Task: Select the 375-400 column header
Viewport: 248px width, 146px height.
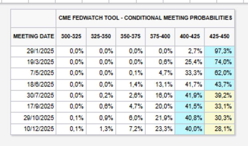Action: pos(160,36)
